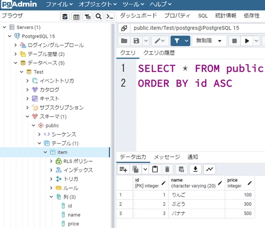
Task: Click the Execute query play button
Action: tap(247, 41)
